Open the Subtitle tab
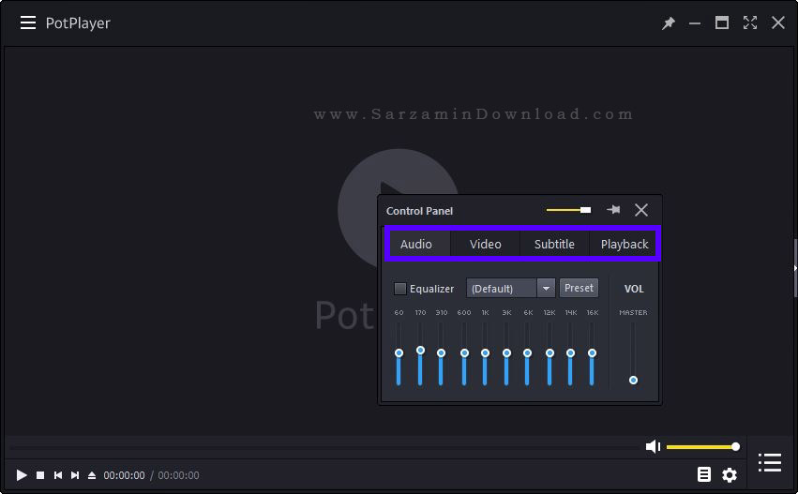The image size is (798, 494). click(x=554, y=245)
